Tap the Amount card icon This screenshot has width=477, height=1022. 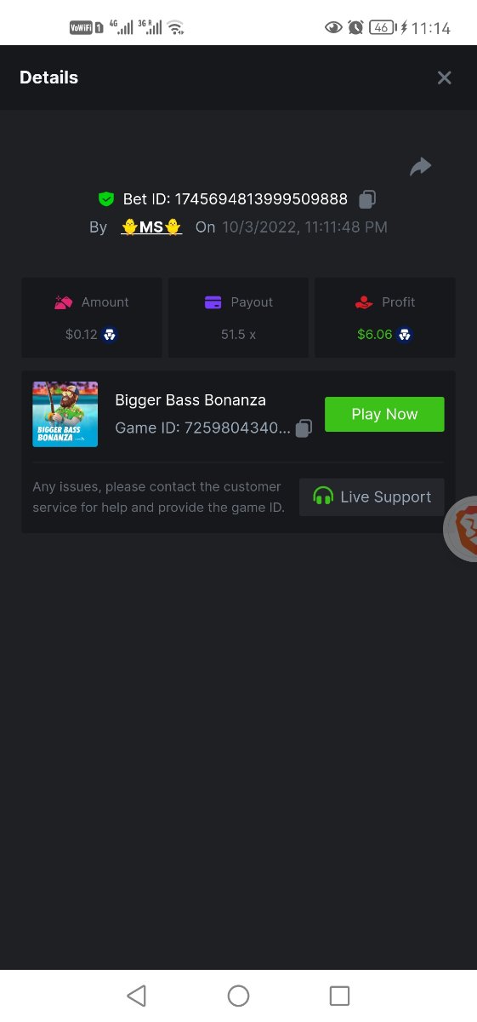coord(63,302)
